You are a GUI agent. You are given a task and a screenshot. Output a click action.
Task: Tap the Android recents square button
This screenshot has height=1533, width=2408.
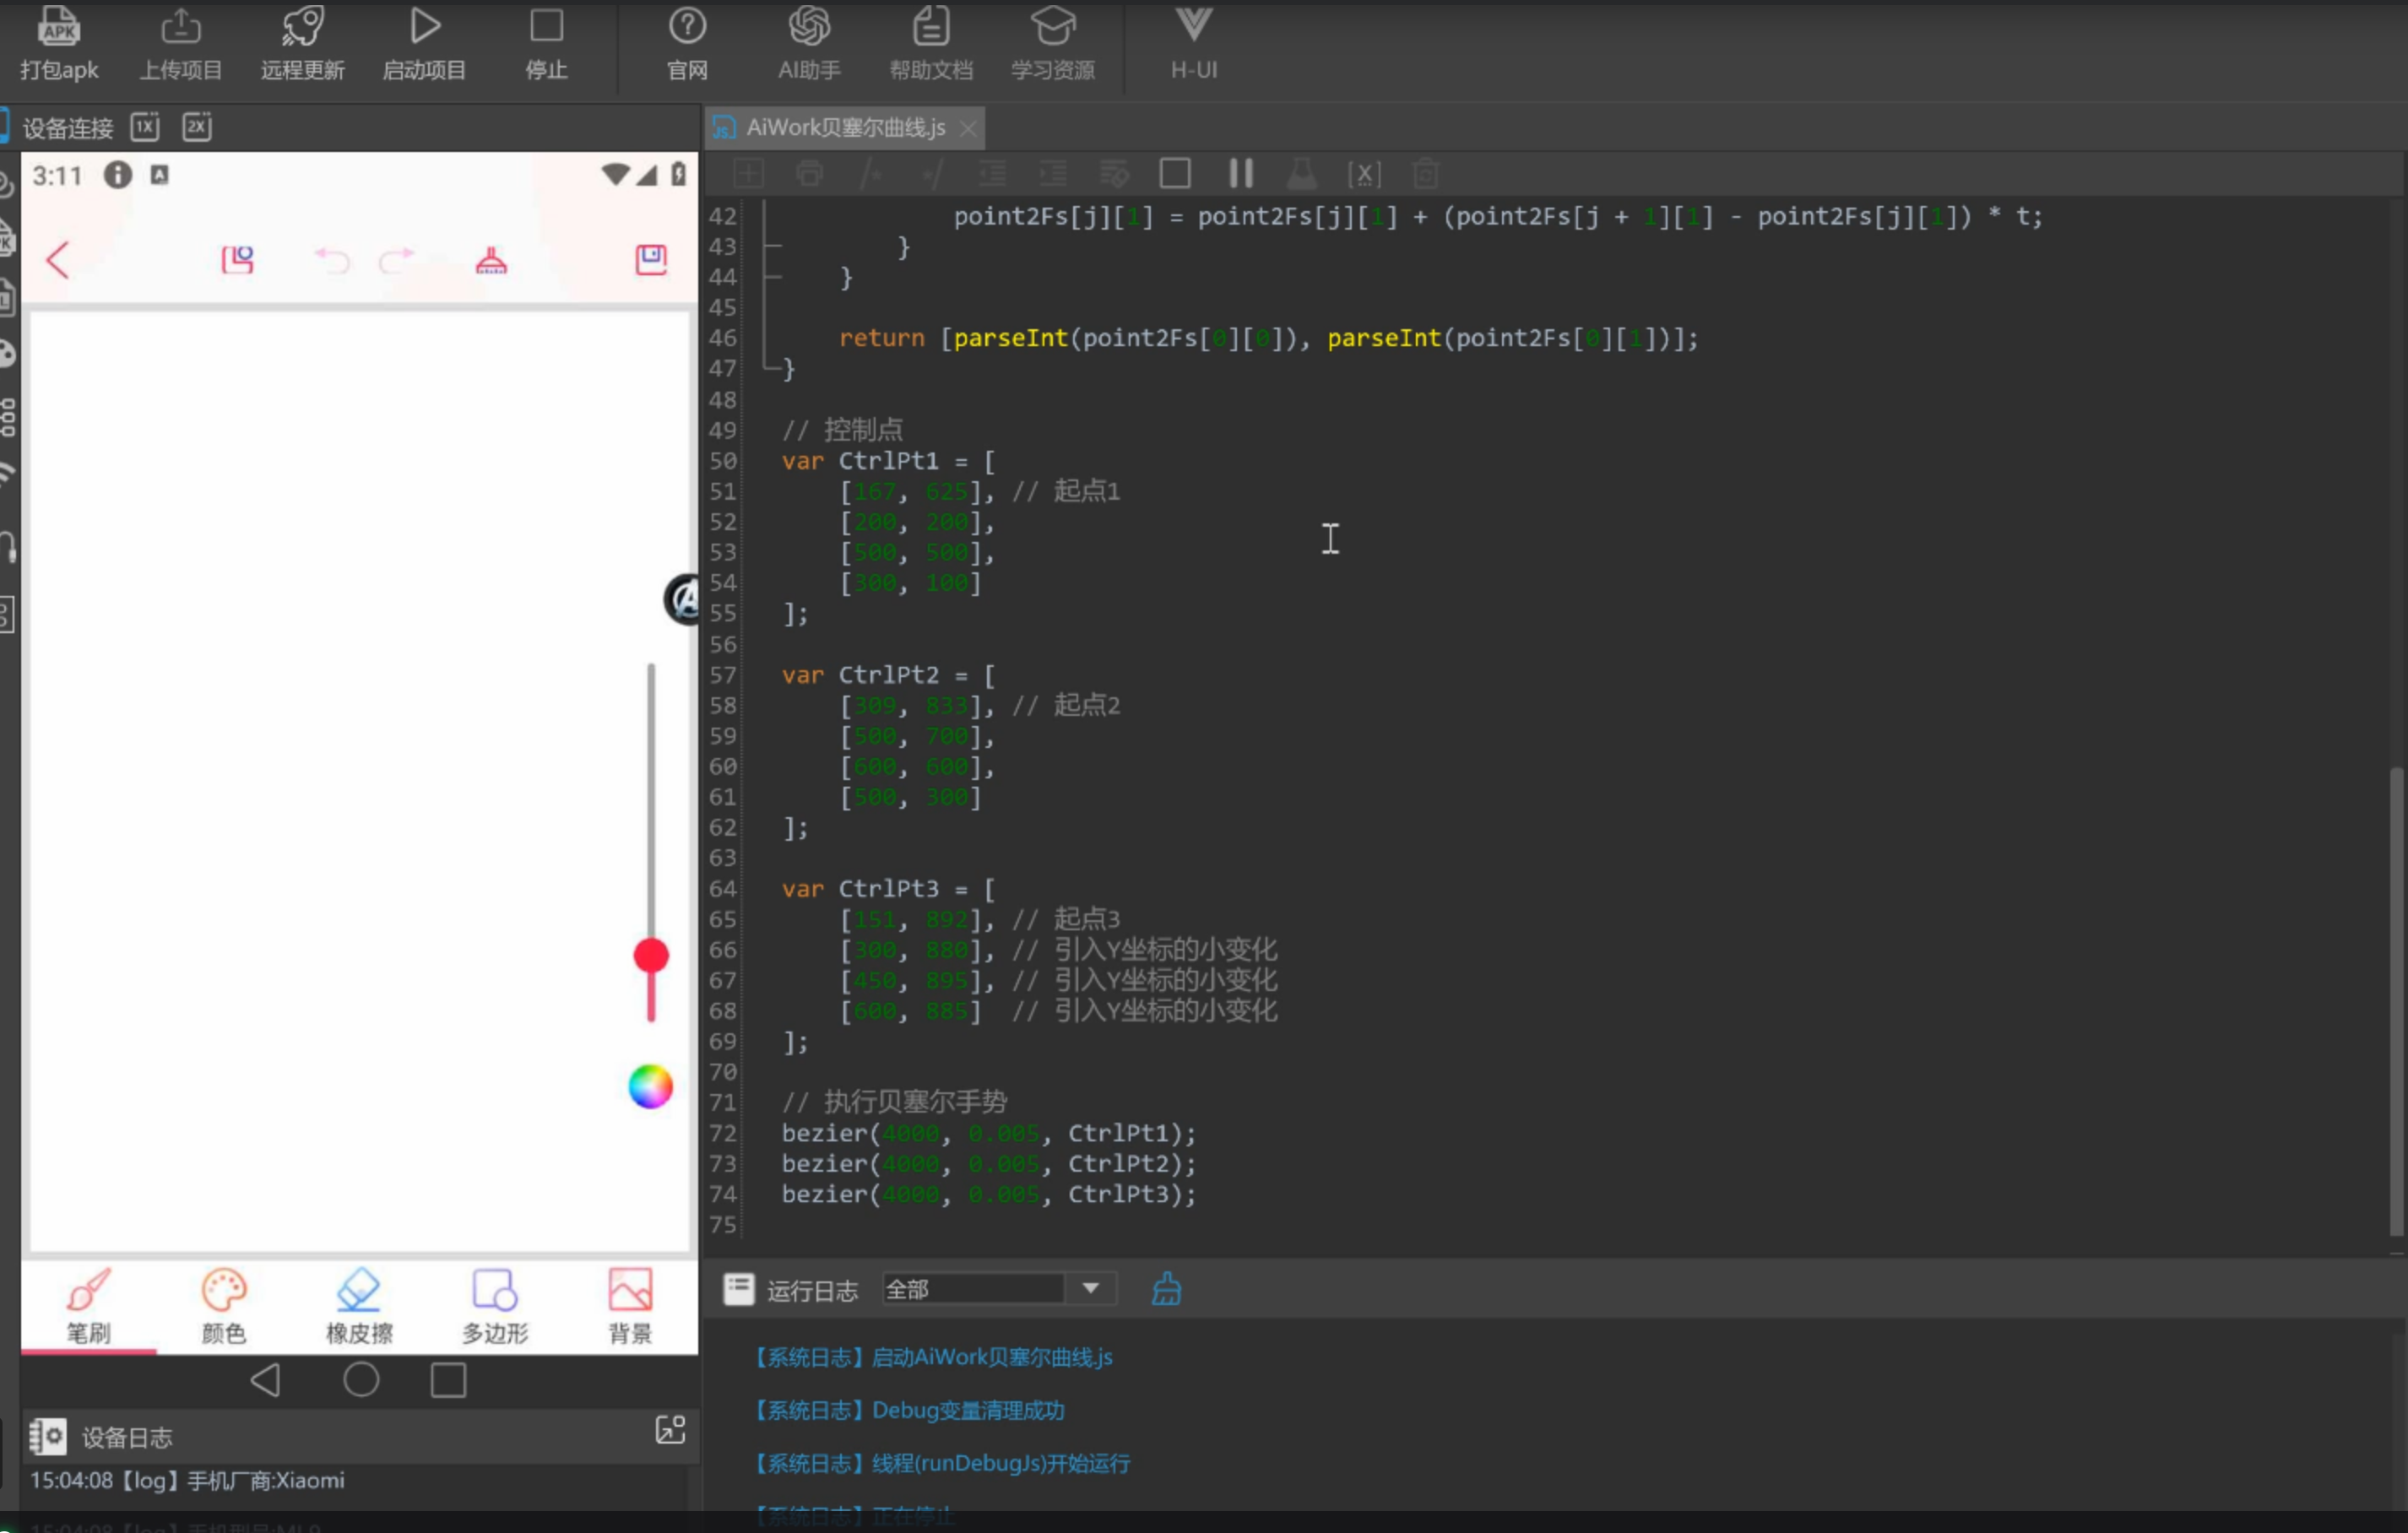click(x=449, y=1380)
